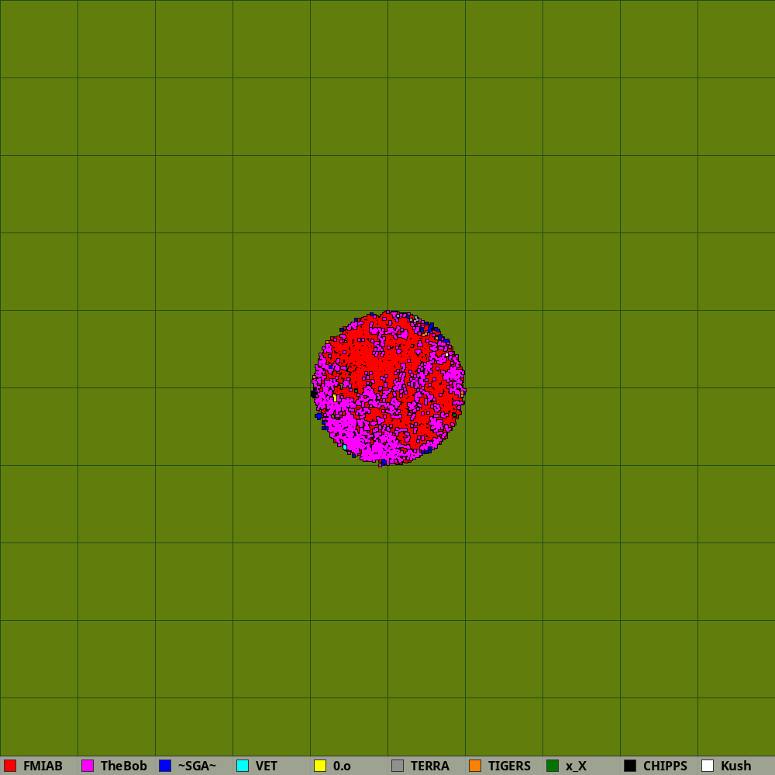Click the red FMIAB legend swatch

pos(10,766)
